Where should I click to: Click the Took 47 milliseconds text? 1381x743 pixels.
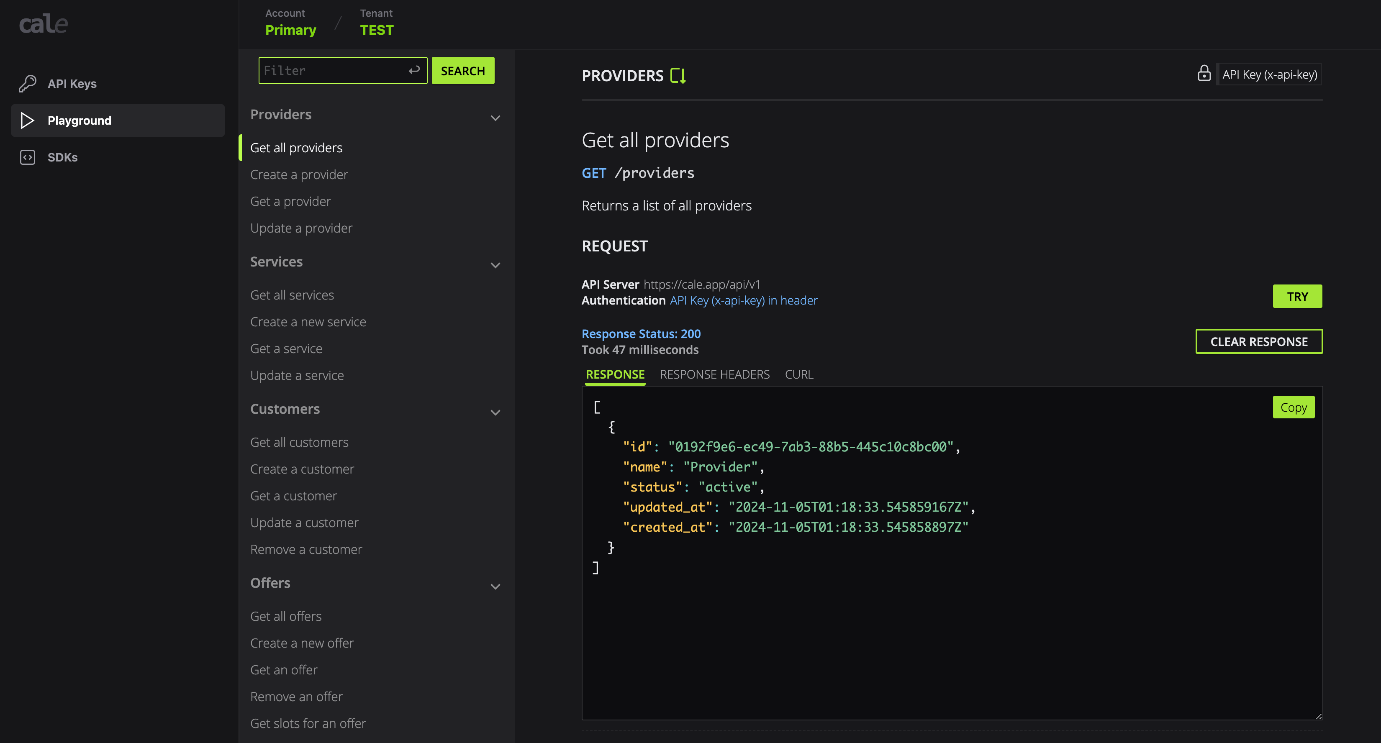(640, 349)
